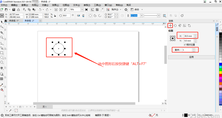
Task: Click mirror vertically icon
Action: [83, 15]
